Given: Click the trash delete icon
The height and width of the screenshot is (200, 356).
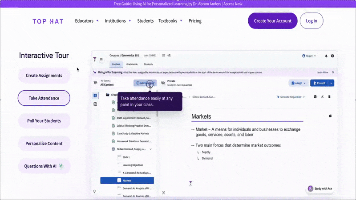Looking at the screenshot, I should click(329, 97).
